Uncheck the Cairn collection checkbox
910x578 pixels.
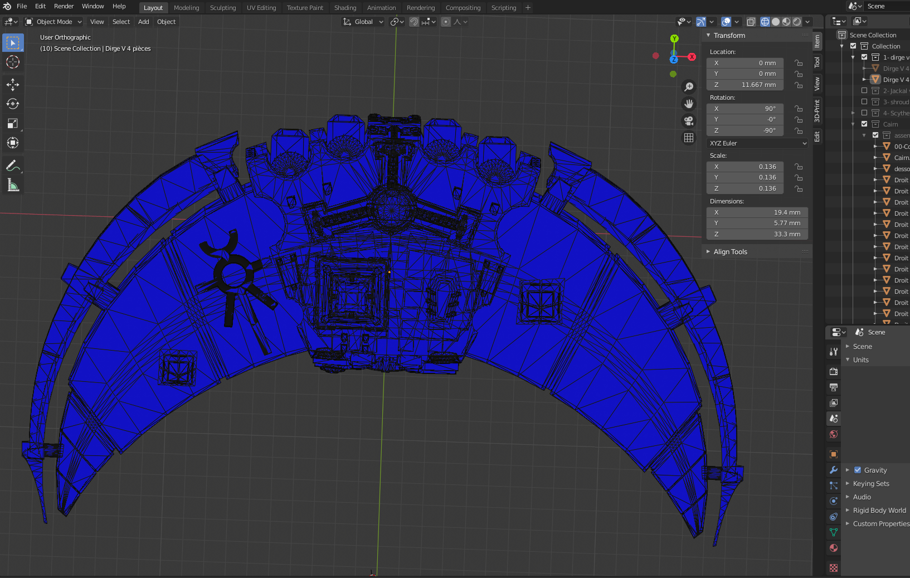(864, 124)
